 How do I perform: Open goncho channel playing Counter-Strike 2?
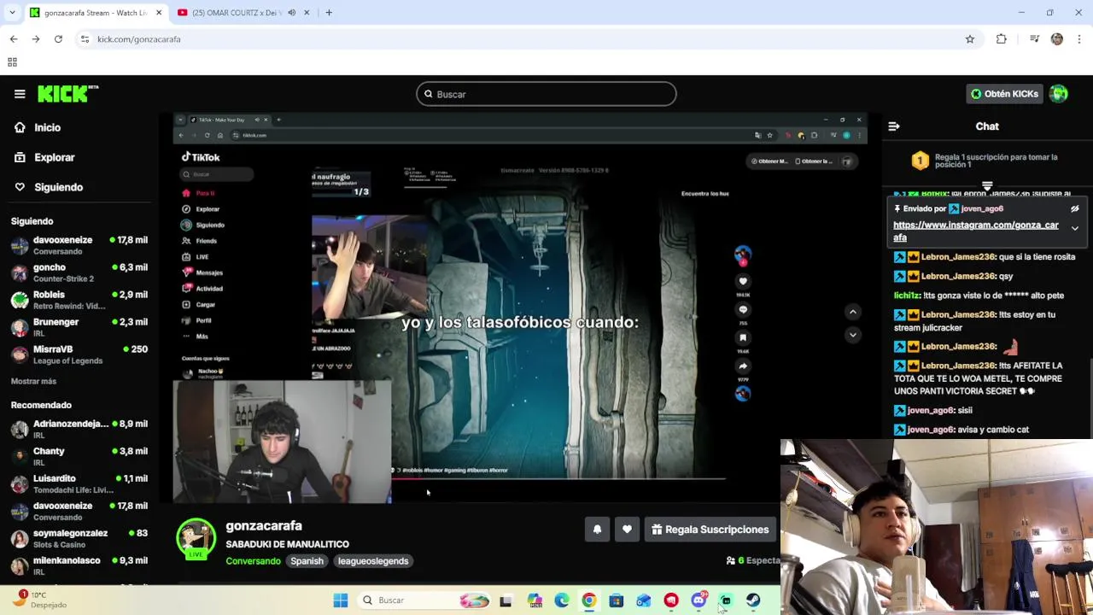point(79,272)
